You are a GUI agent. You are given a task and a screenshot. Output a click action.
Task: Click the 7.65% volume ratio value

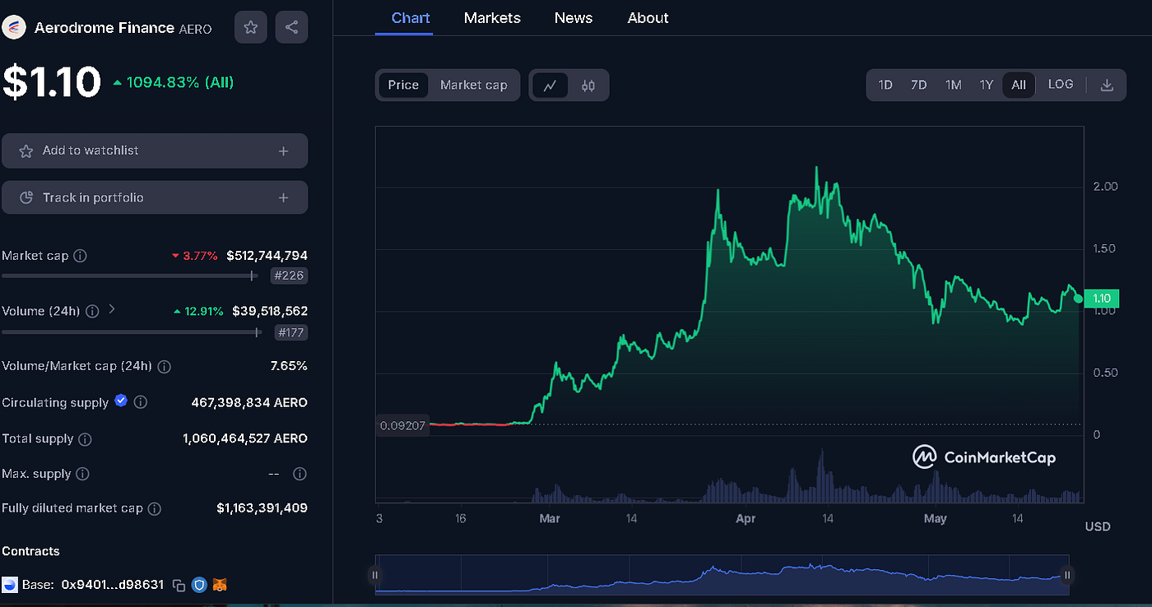(x=289, y=366)
